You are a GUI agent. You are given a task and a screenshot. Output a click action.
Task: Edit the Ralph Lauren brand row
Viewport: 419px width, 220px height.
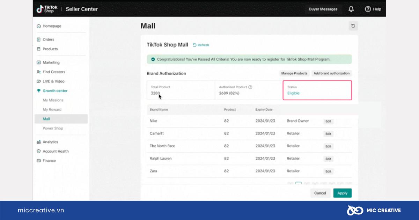click(328, 159)
